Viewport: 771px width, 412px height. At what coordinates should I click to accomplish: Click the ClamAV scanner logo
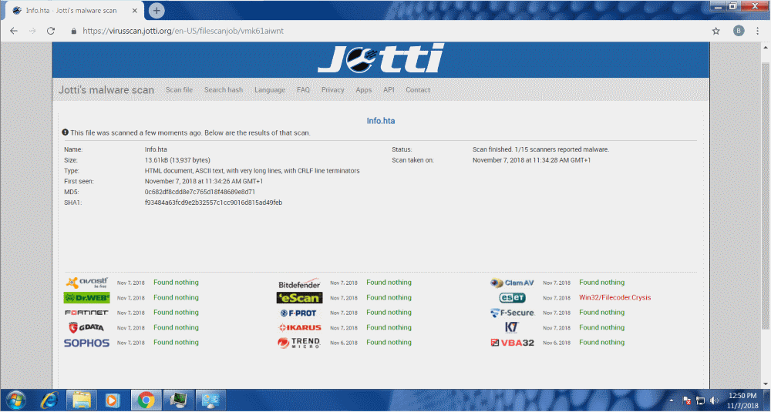[x=512, y=283]
